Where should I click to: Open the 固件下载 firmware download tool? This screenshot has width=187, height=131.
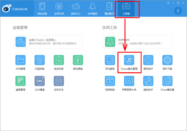[167, 60]
